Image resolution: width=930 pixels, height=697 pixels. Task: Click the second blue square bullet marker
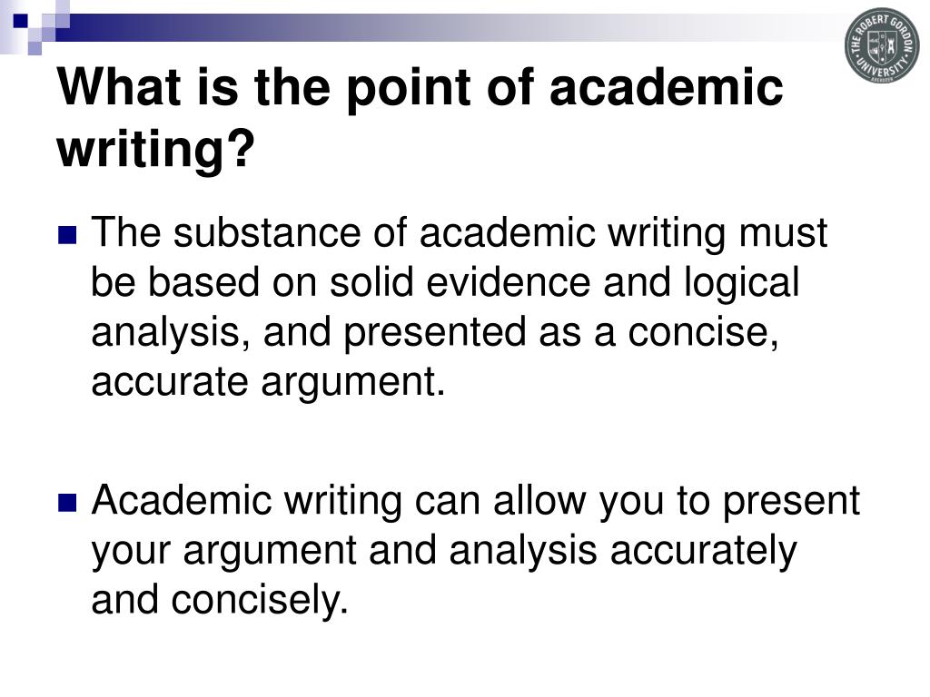[67, 503]
